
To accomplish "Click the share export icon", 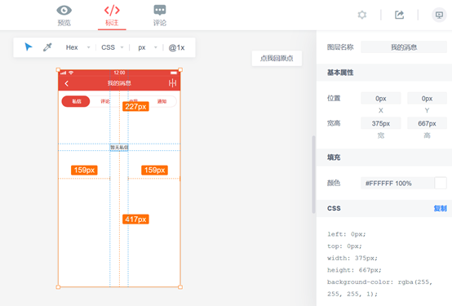I will point(399,15).
